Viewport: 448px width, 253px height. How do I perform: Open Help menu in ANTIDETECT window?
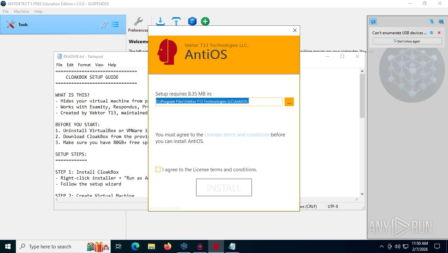point(38,11)
